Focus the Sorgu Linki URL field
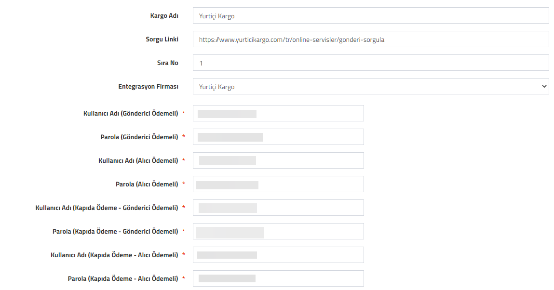Image resolution: width=554 pixels, height=290 pixels. 371,39
